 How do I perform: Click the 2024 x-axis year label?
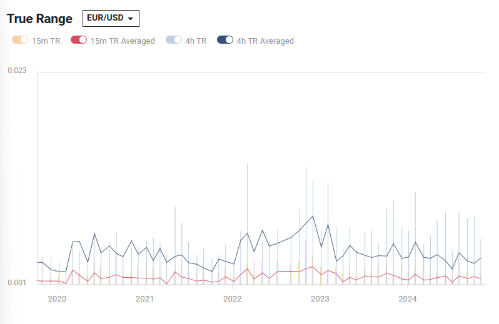click(408, 298)
